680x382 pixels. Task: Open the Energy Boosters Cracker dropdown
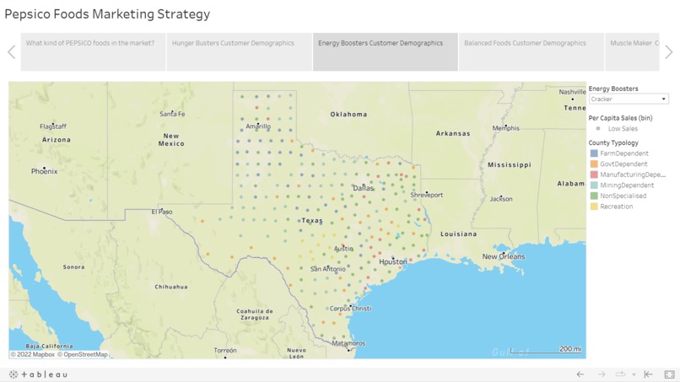(629, 99)
